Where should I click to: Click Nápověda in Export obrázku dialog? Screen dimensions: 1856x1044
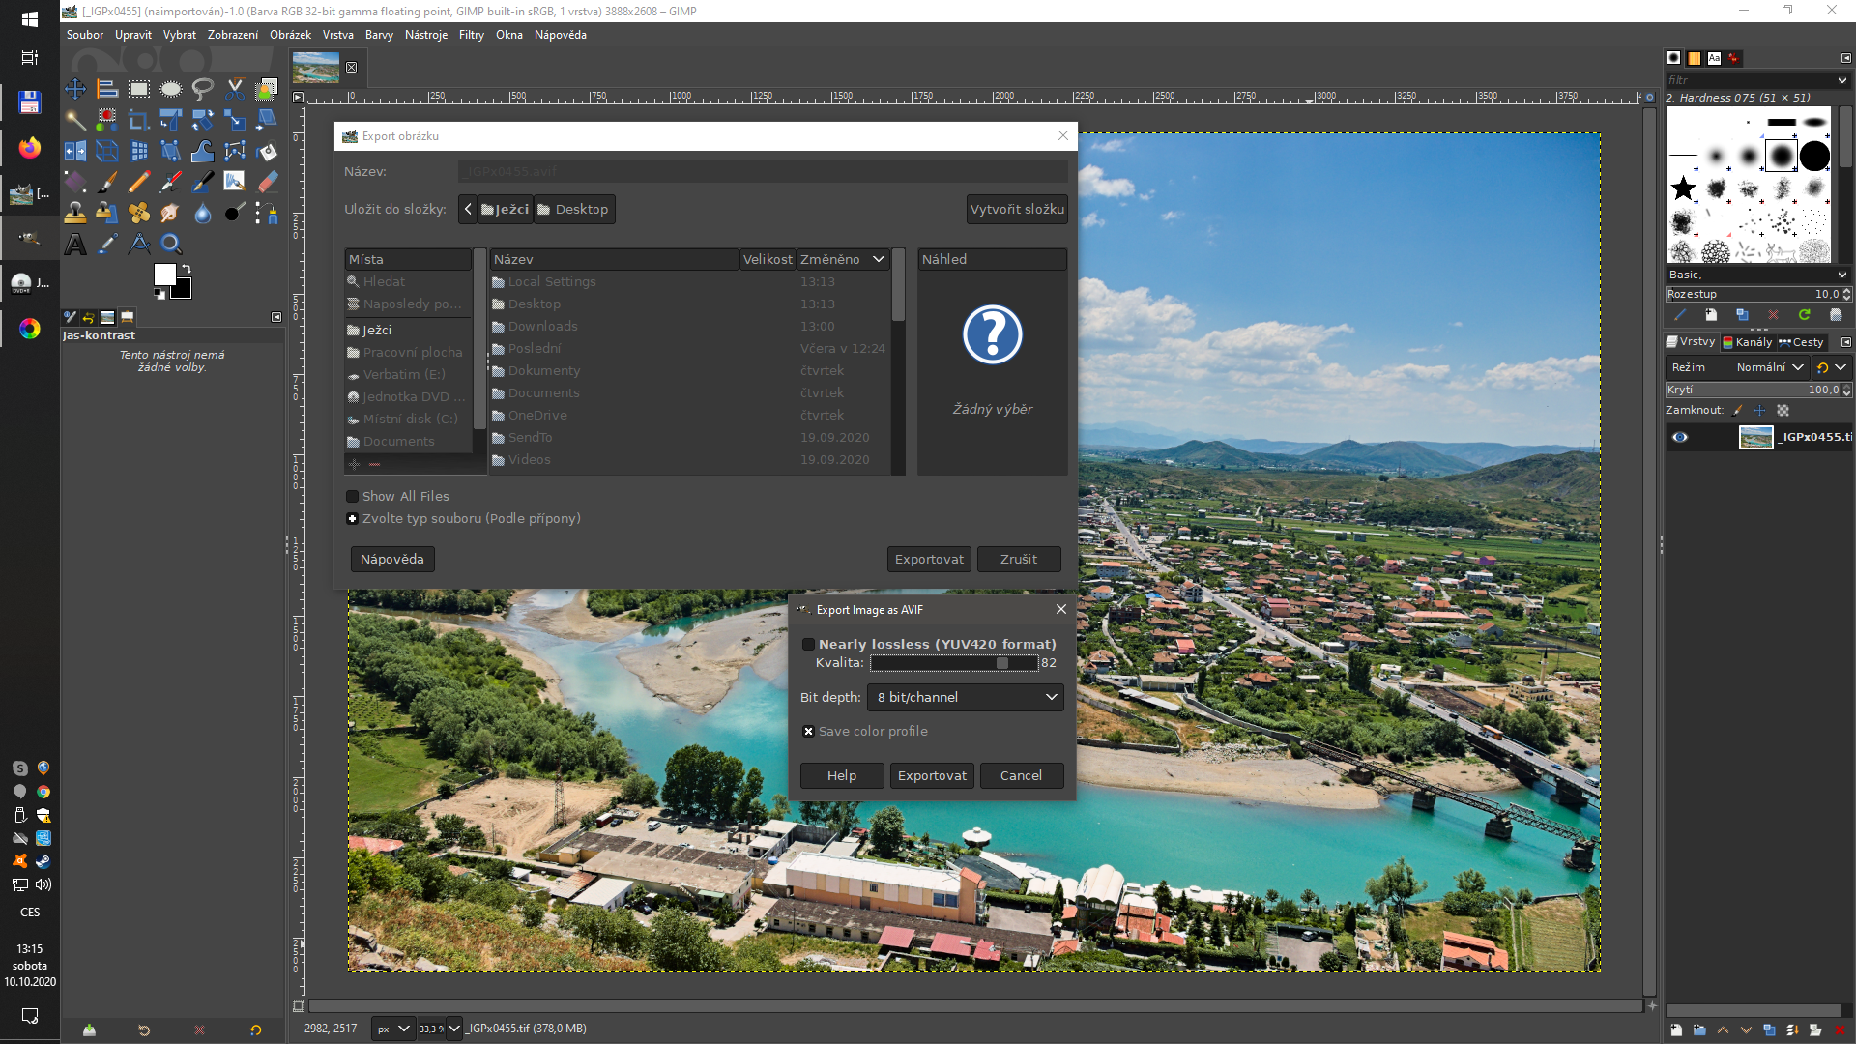(x=392, y=560)
